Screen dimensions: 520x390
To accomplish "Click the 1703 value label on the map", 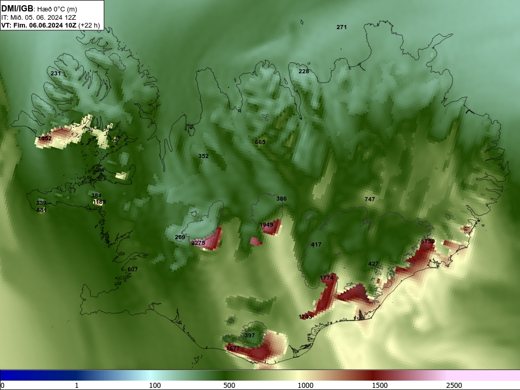I will click(305, 317).
